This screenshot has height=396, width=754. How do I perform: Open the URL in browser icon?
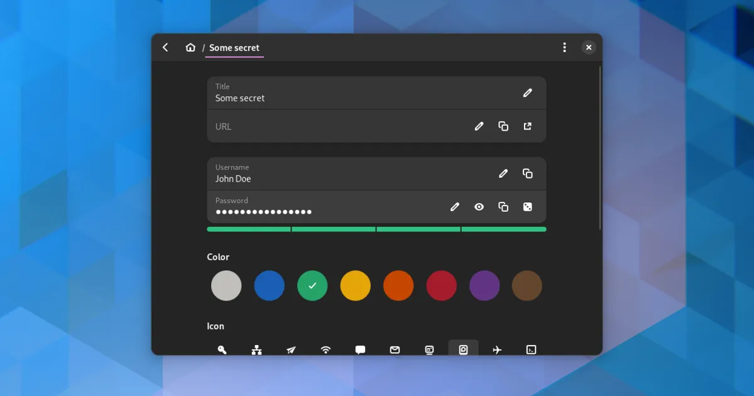click(527, 126)
